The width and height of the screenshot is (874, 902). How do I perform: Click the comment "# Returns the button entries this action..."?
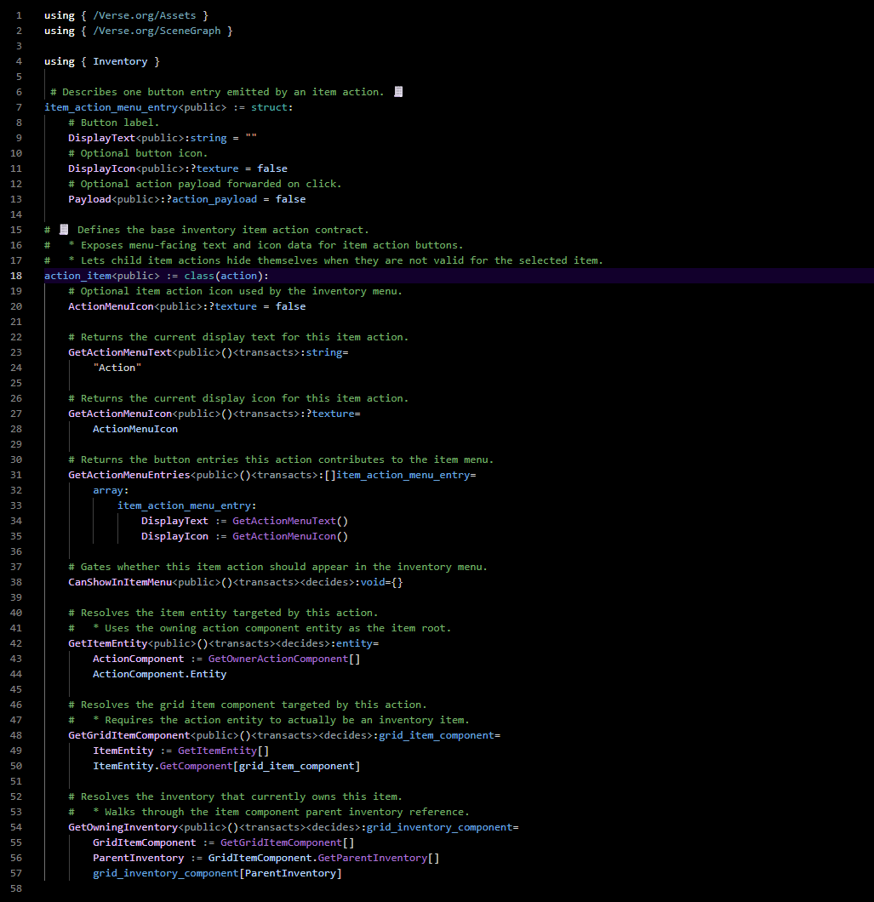(281, 460)
